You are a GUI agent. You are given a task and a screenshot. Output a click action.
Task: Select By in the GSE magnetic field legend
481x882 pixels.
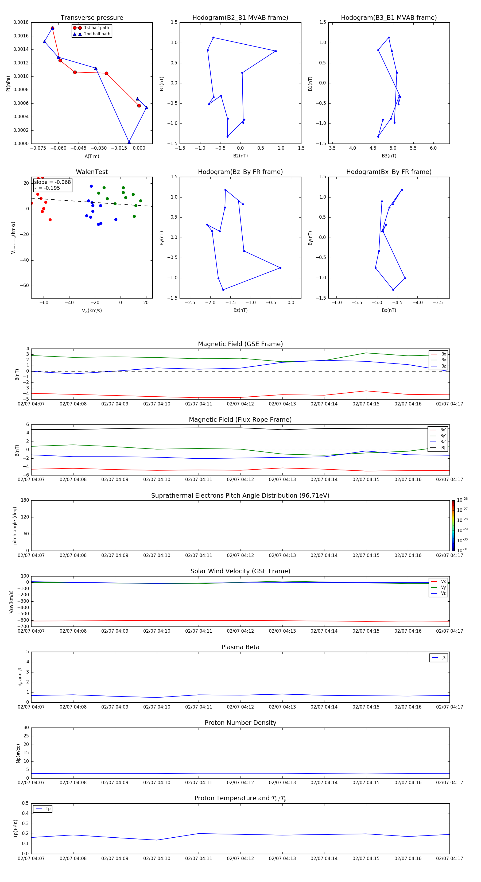click(x=439, y=360)
